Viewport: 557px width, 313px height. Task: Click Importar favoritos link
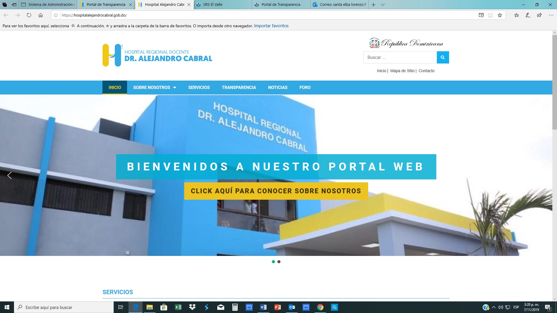tap(271, 26)
